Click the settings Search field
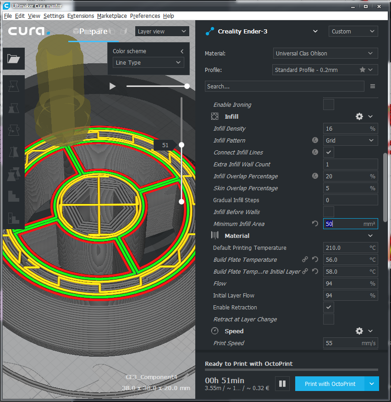Image resolution: width=391 pixels, height=402 pixels. (x=284, y=86)
